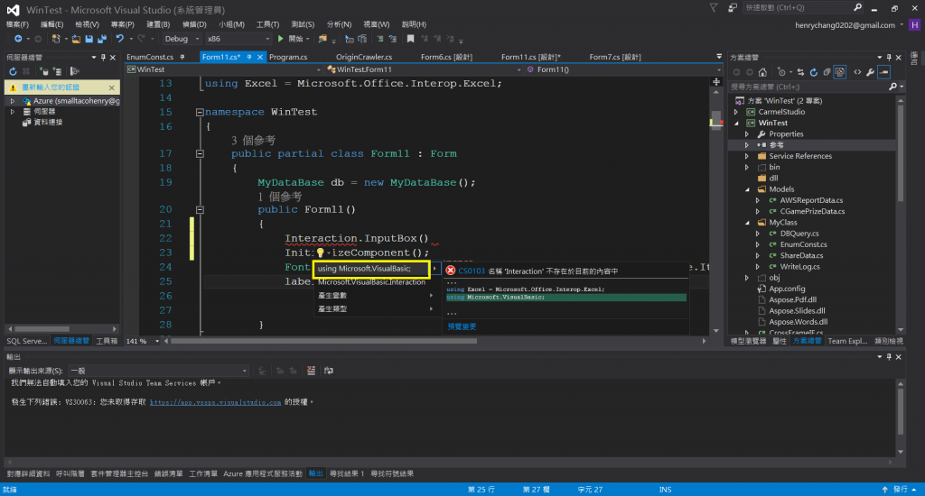Click the light bulb quick actions icon
925x496 pixels.
[320, 253]
